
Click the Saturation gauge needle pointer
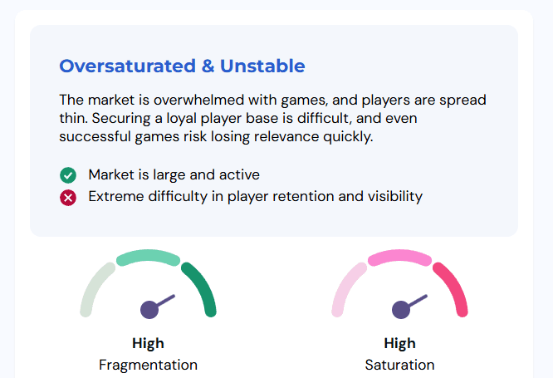pyautogui.click(x=418, y=301)
